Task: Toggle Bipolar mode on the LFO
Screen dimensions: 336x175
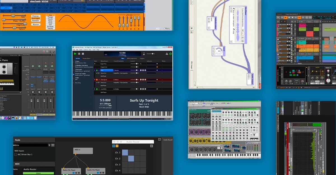Action: (x=36, y=24)
